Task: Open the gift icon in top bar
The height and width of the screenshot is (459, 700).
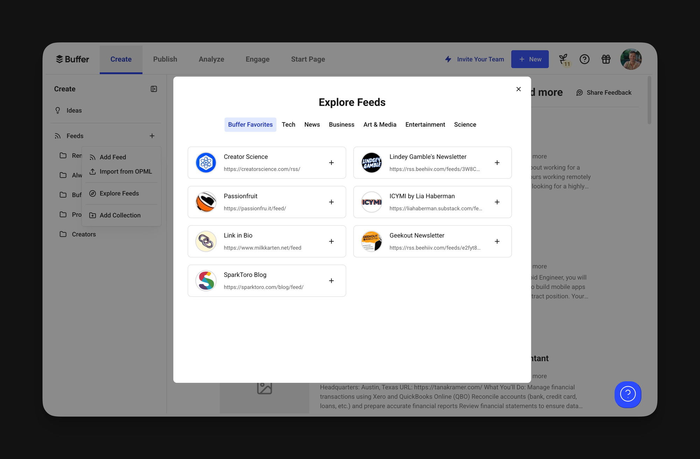Action: (606, 59)
